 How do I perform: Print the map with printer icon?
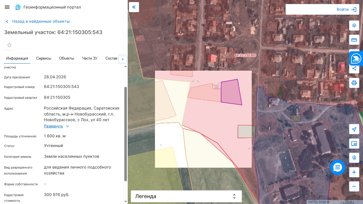354,83
